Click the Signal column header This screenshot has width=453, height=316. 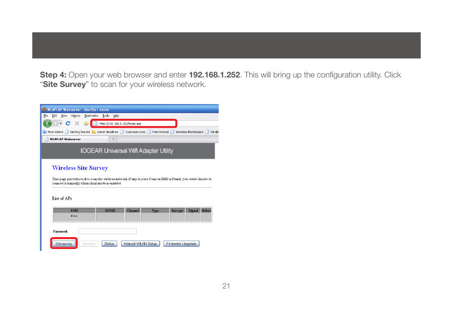pyautogui.click(x=193, y=211)
